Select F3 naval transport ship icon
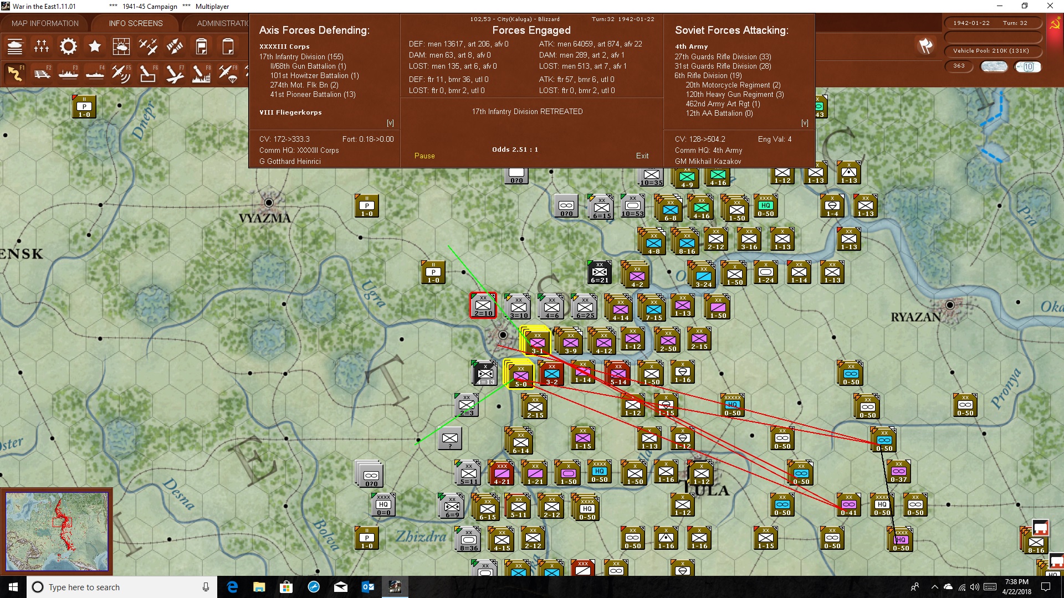The width and height of the screenshot is (1064, 598). point(68,73)
